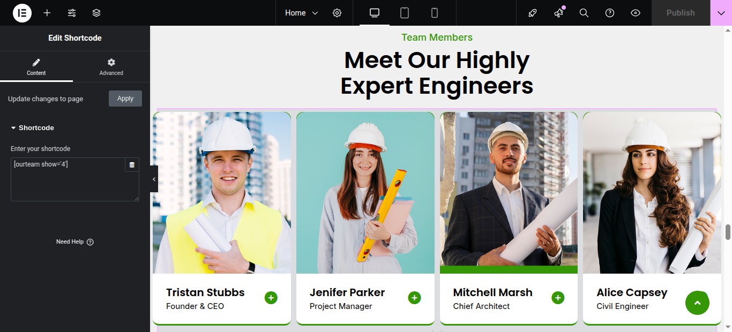Open the Elementor logo menu
Screen dimensions: 732x332
(22, 13)
